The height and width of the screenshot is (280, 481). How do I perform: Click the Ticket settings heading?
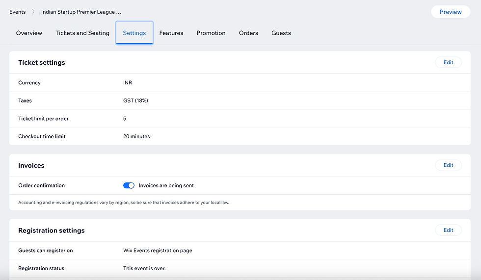click(x=42, y=62)
